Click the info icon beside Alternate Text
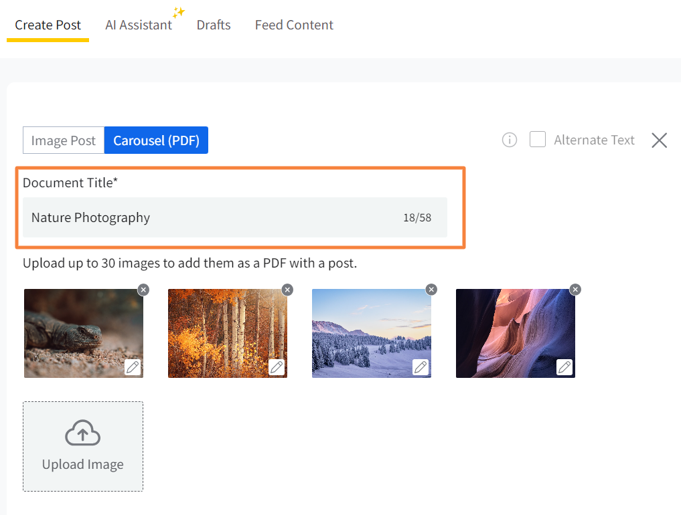 (510, 140)
